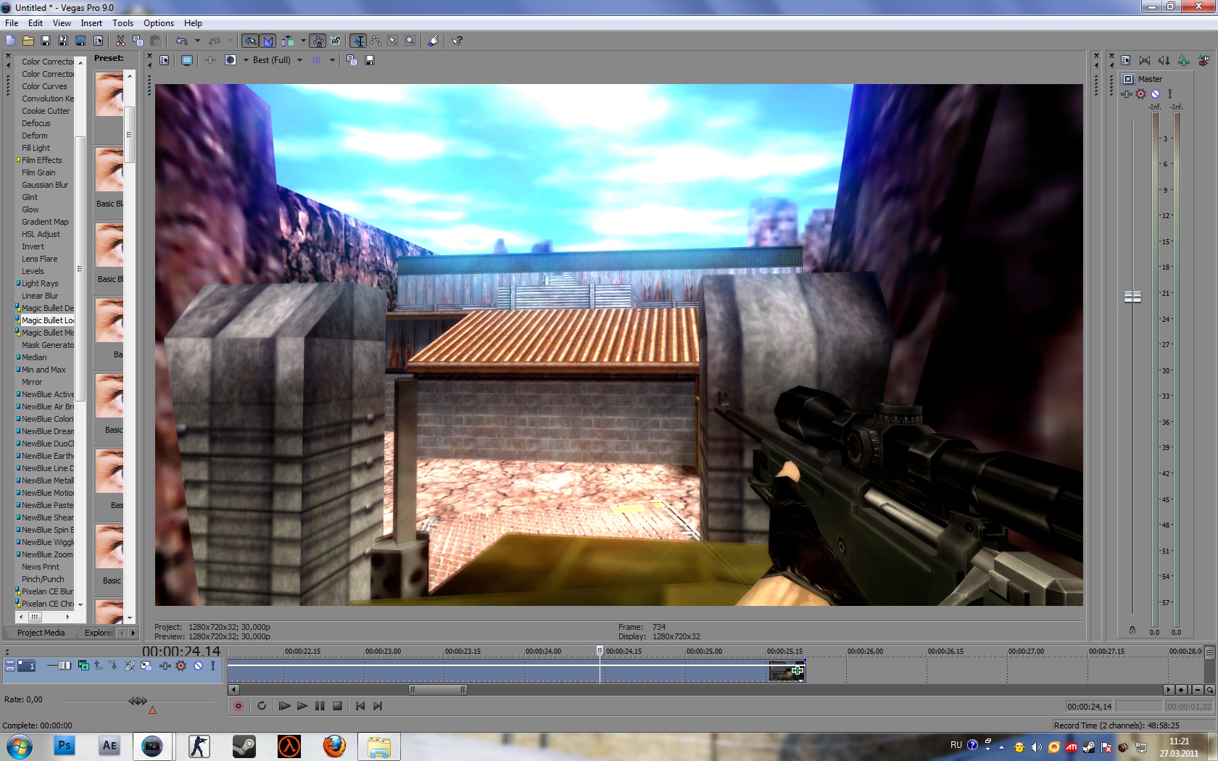Click the What's This Help icon
Screen dimensions: 1218x761
(457, 41)
